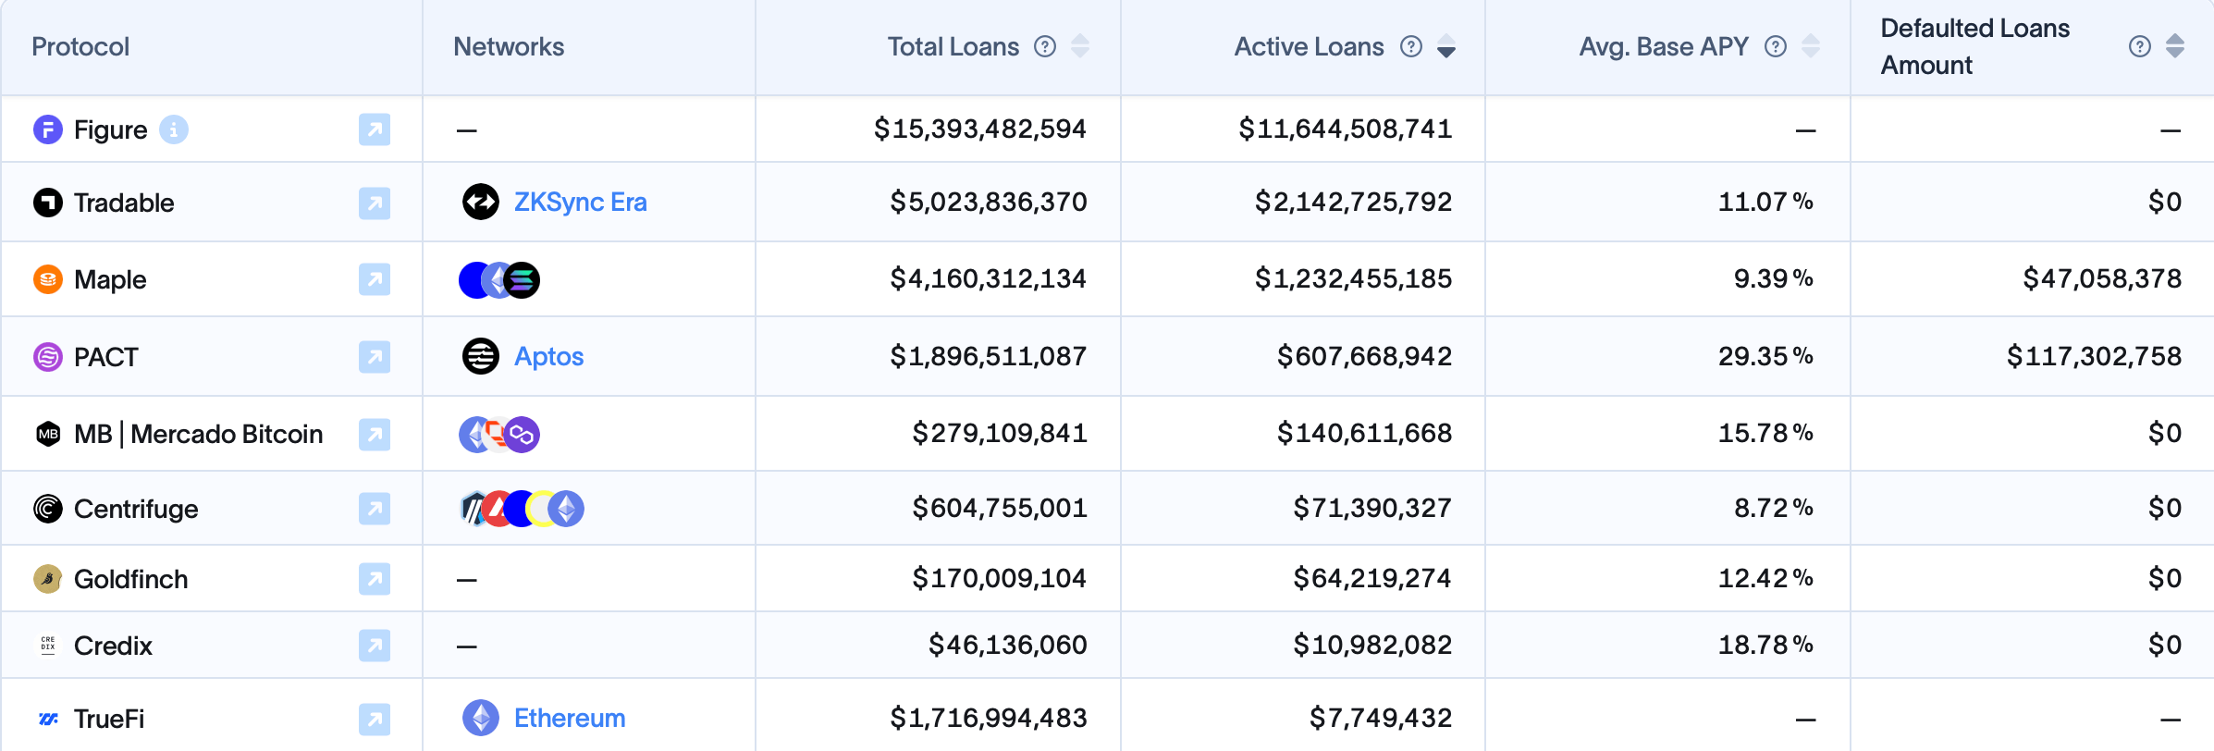The image size is (2214, 751).
Task: Open Centrifuge external link arrow icon
Action: tap(375, 509)
